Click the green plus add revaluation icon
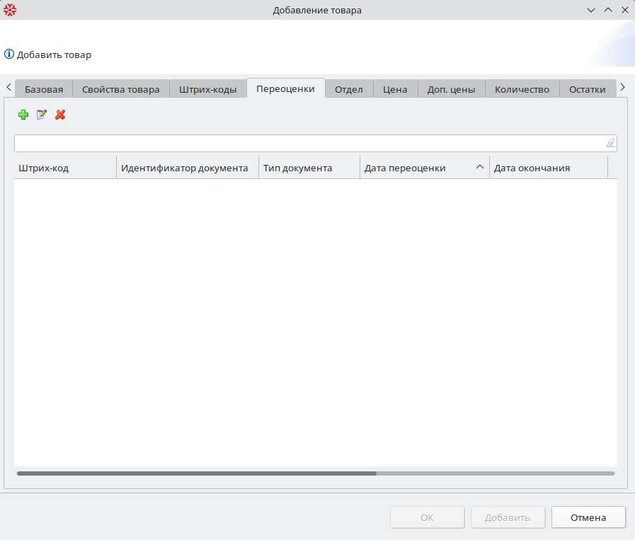635x540 pixels. point(23,115)
